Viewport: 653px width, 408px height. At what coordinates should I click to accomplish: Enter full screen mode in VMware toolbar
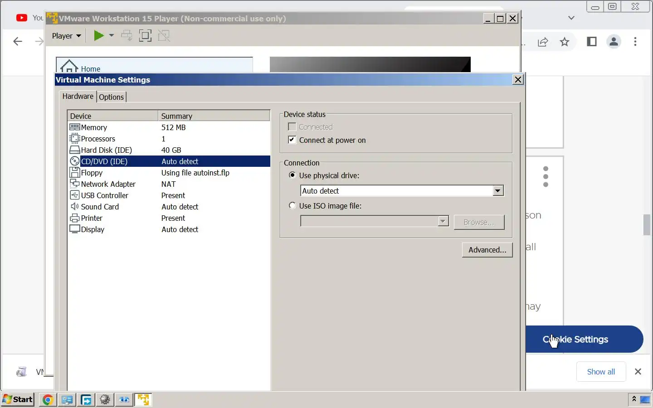(145, 36)
